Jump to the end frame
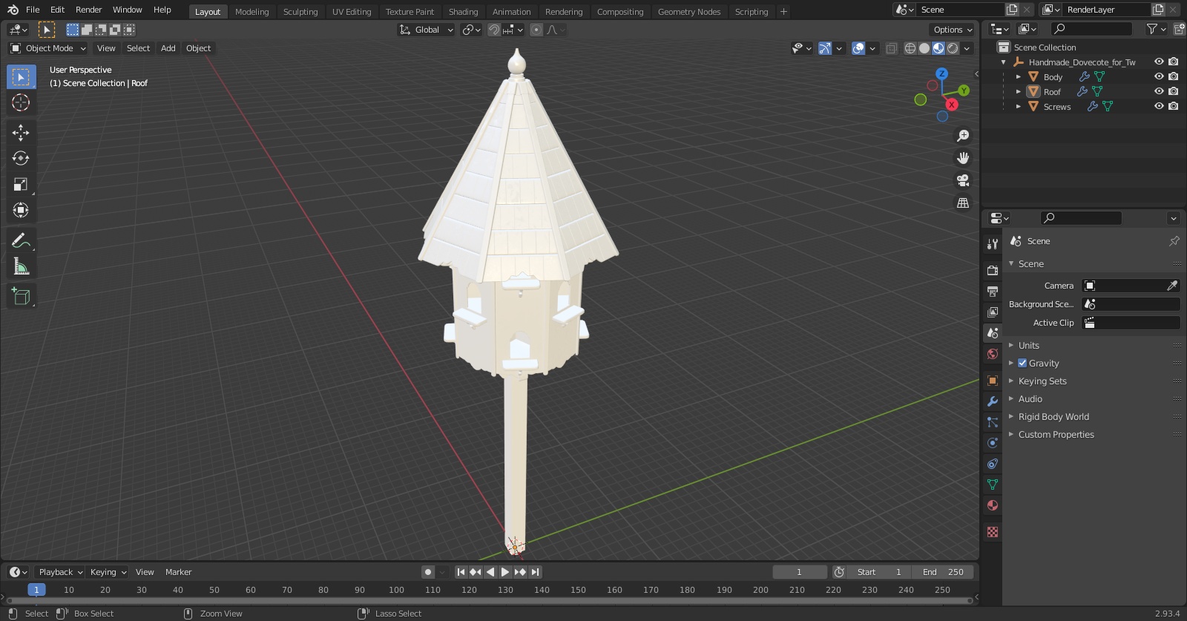This screenshot has width=1187, height=621. (x=535, y=572)
